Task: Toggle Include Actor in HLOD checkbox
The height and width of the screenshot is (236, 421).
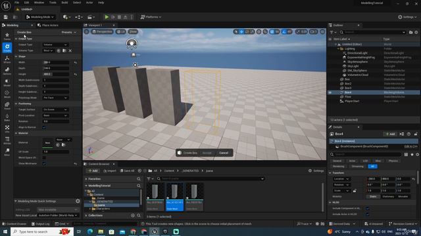Action: (368, 214)
